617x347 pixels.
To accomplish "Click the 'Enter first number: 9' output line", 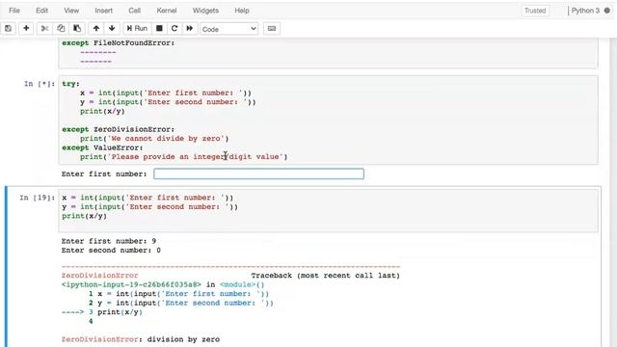I will point(109,241).
